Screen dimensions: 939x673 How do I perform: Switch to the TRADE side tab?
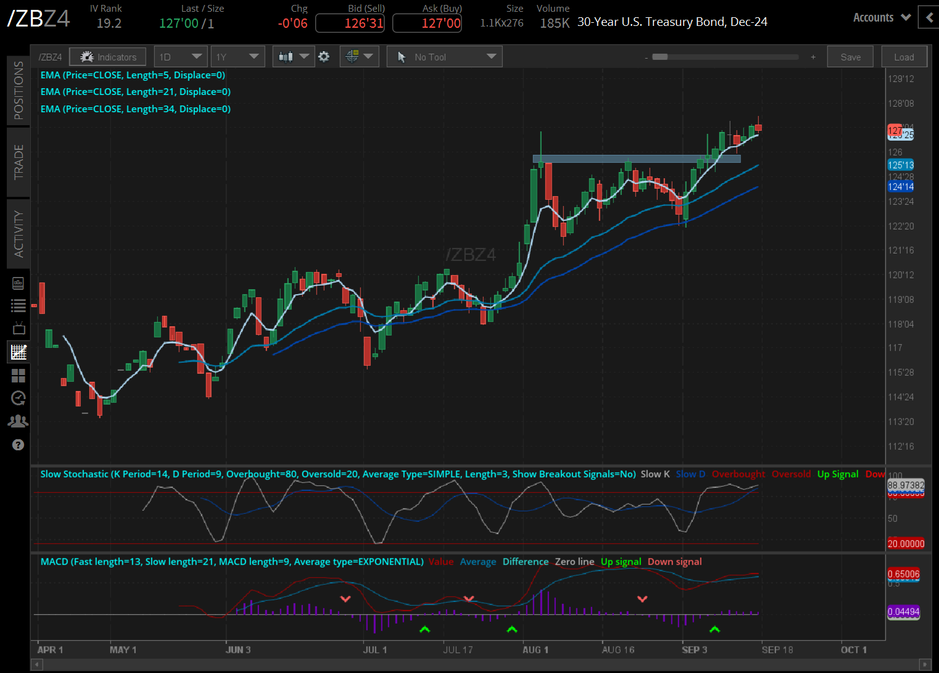pos(19,162)
